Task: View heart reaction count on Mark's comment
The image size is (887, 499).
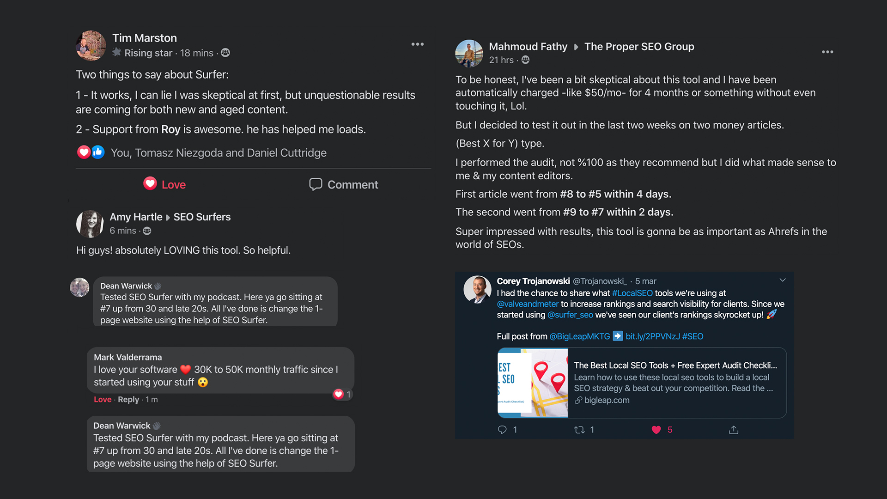Action: click(342, 394)
